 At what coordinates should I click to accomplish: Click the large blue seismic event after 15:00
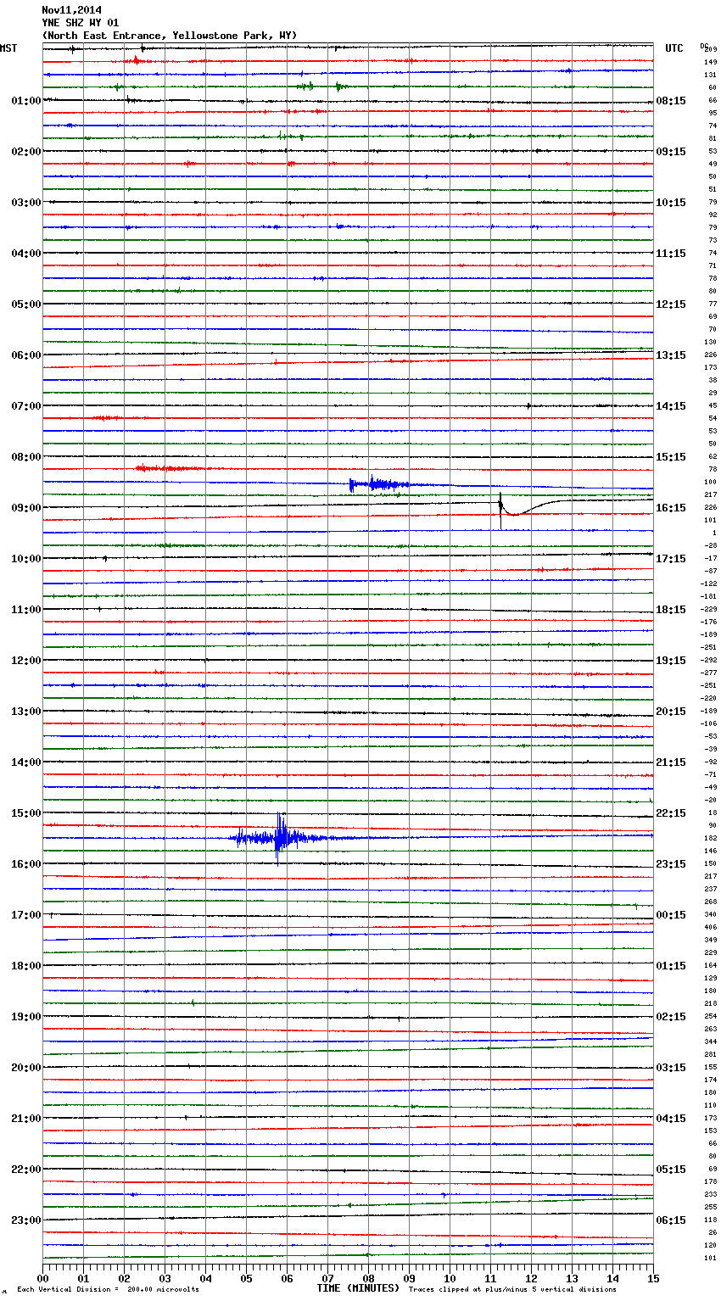pos(278,838)
